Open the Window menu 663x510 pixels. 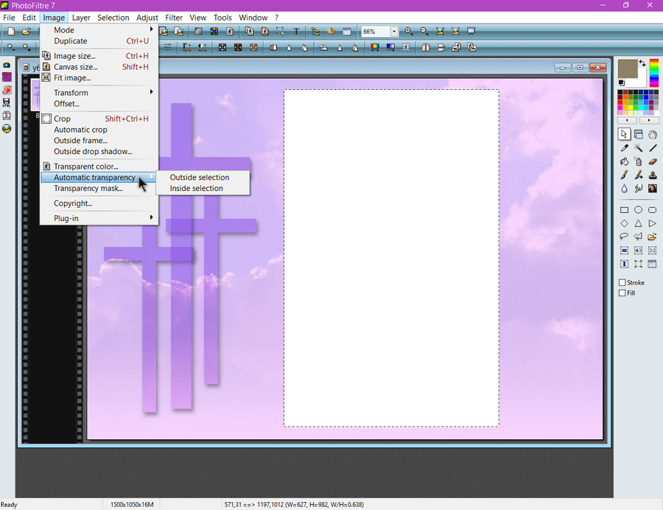pyautogui.click(x=253, y=18)
